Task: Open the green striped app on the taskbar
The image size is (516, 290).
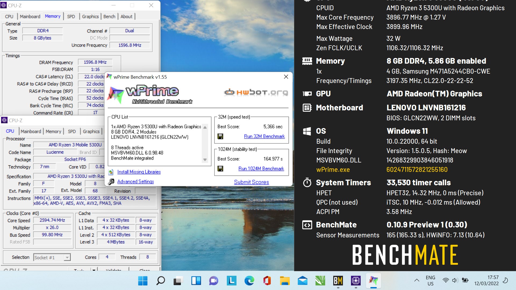Action: coord(320,281)
